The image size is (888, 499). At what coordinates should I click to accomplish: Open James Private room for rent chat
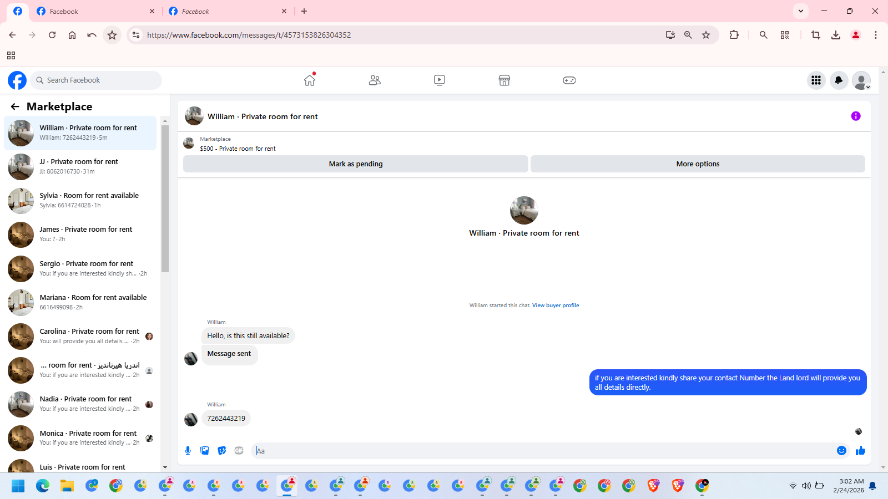tap(80, 235)
